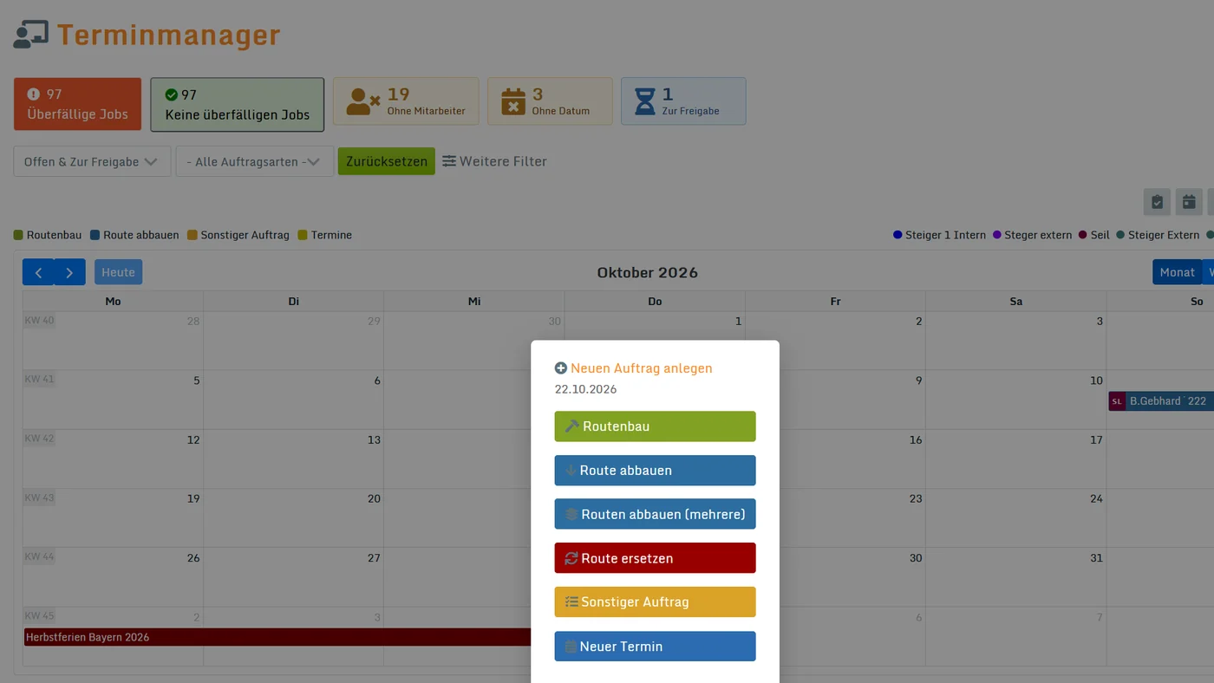Viewport: 1214px width, 683px height.
Task: Select the Keine überfälligen Jobs card
Action: click(x=238, y=104)
